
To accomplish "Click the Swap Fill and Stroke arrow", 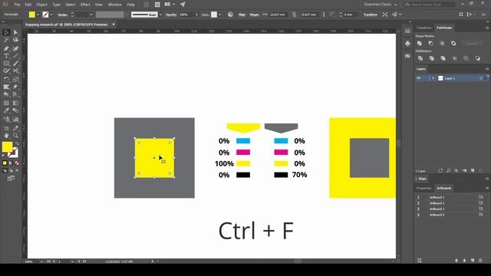I will [17, 144].
